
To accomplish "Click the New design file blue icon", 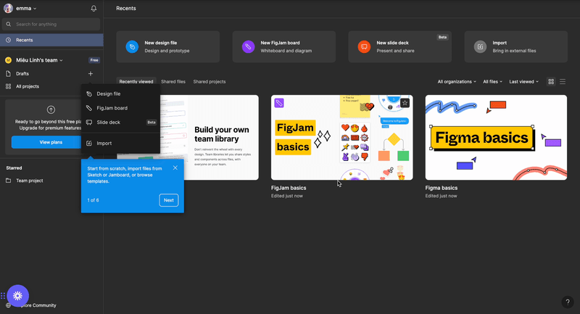I will (132, 47).
